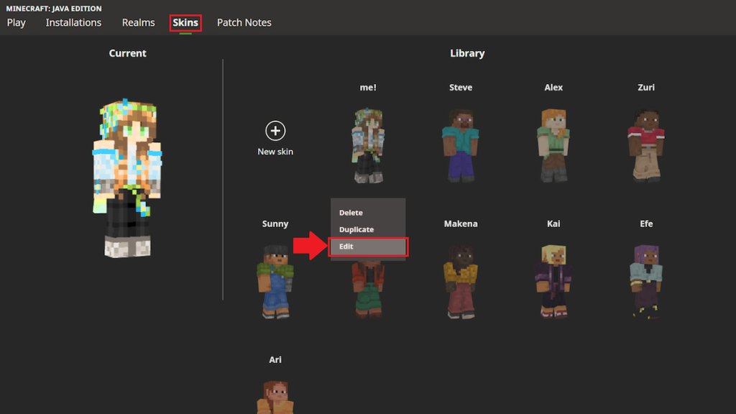Click the New skin plus icon
Viewport: 736px width, 414px height.
point(275,131)
